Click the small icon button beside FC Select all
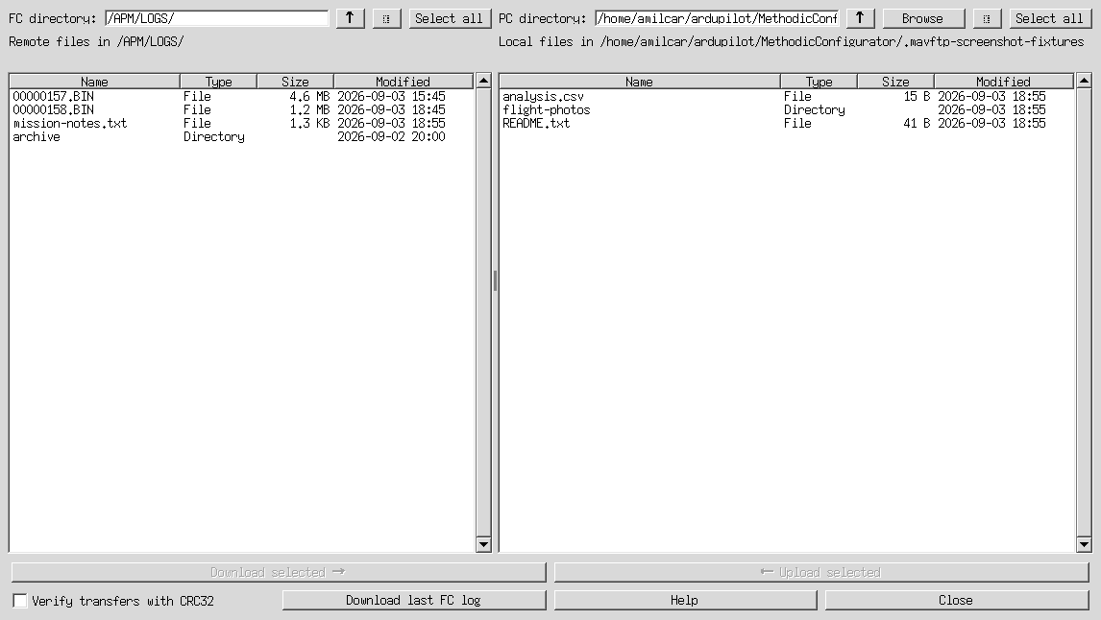 (x=386, y=18)
